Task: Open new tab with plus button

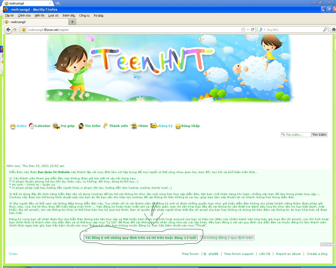Action: 72,22
